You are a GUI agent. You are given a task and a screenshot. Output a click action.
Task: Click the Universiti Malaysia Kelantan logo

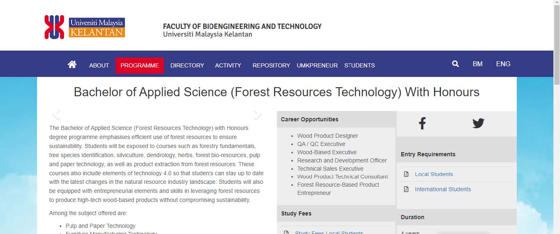click(x=85, y=27)
